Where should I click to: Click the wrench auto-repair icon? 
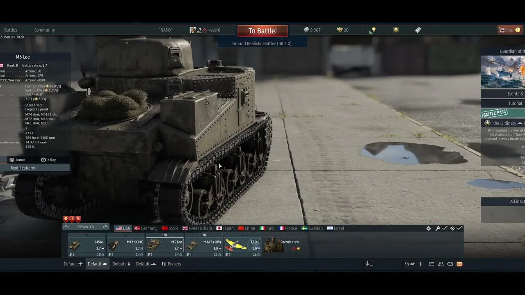[438, 229]
